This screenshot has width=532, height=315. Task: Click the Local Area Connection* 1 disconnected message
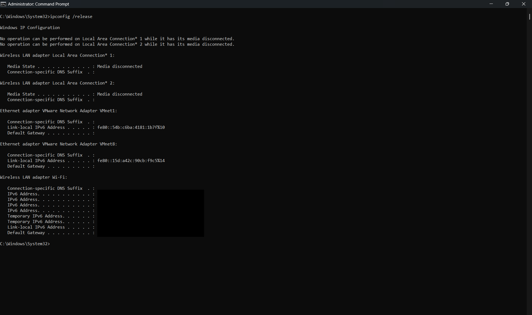117,39
